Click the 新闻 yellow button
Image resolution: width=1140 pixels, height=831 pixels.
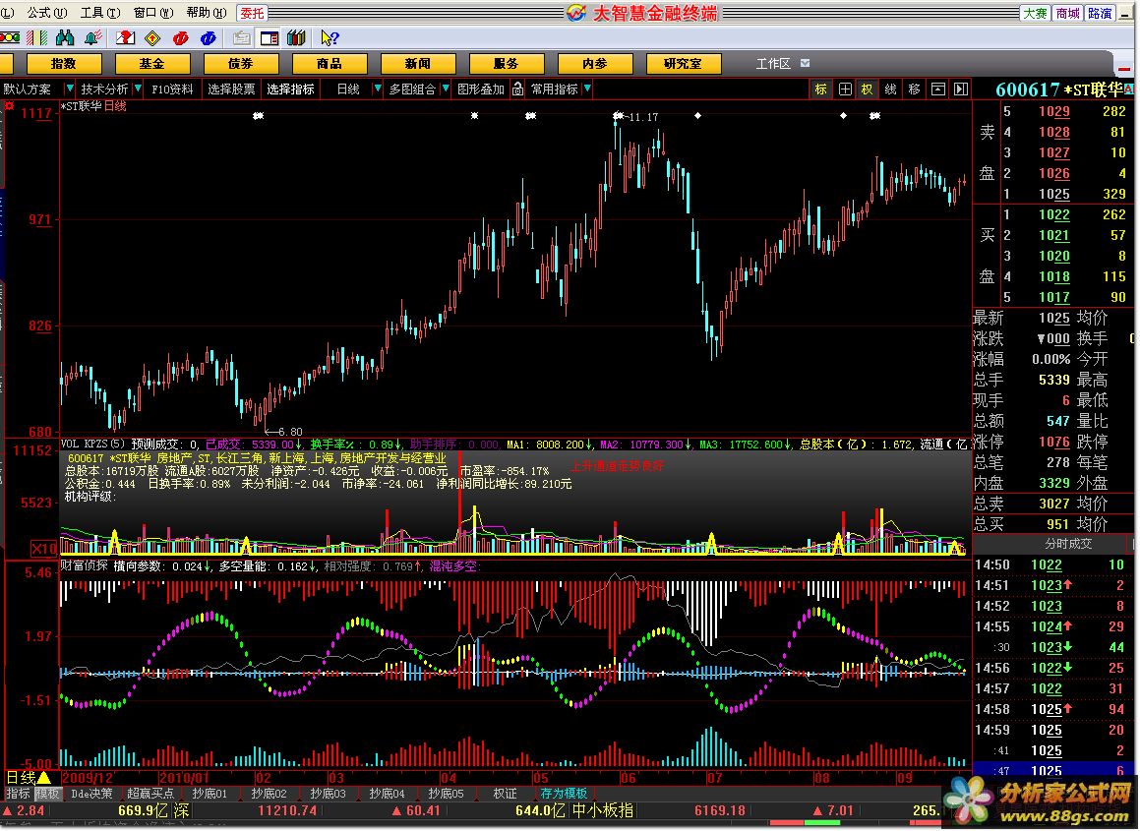[417, 63]
